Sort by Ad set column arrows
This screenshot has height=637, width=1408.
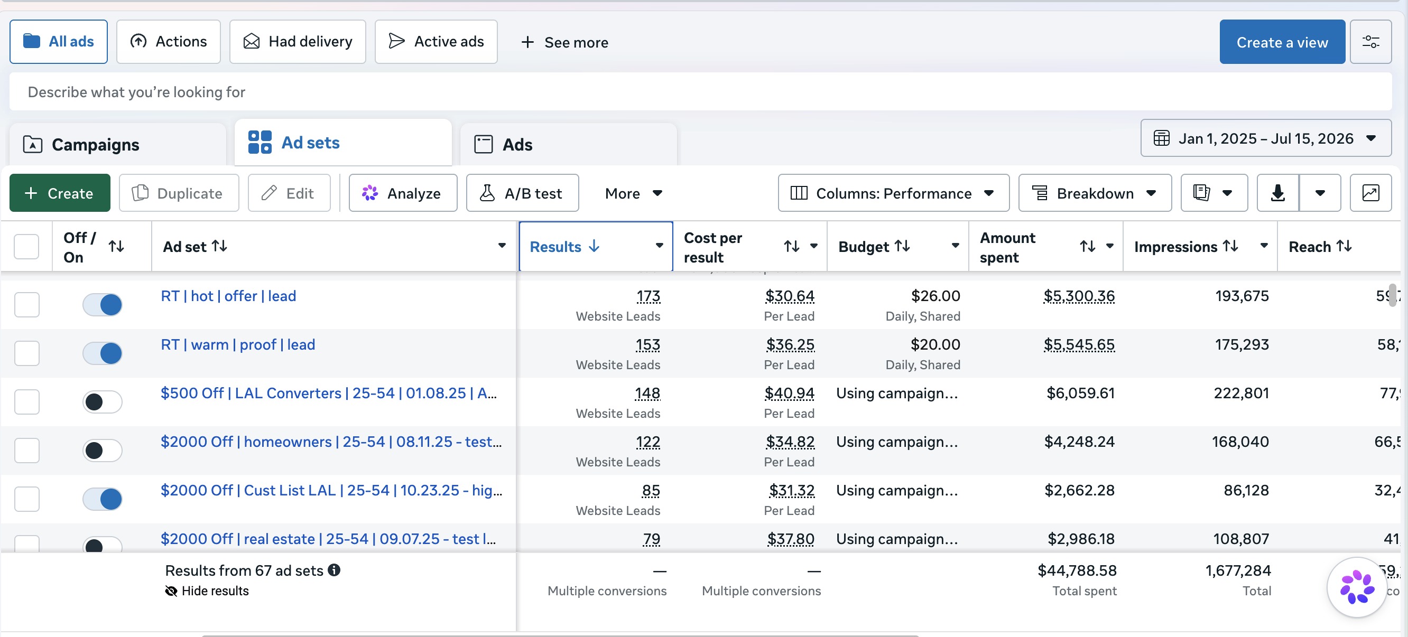click(x=220, y=246)
